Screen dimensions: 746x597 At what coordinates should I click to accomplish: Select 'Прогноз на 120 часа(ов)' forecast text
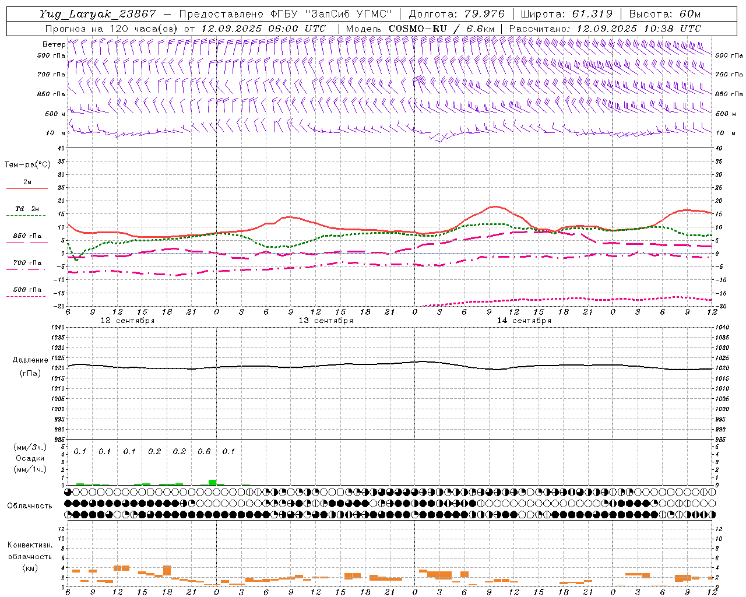click(112, 29)
